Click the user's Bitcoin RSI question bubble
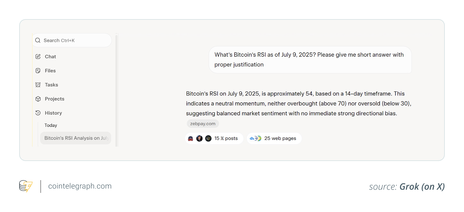Viewport: 464px width, 212px height. [310, 60]
